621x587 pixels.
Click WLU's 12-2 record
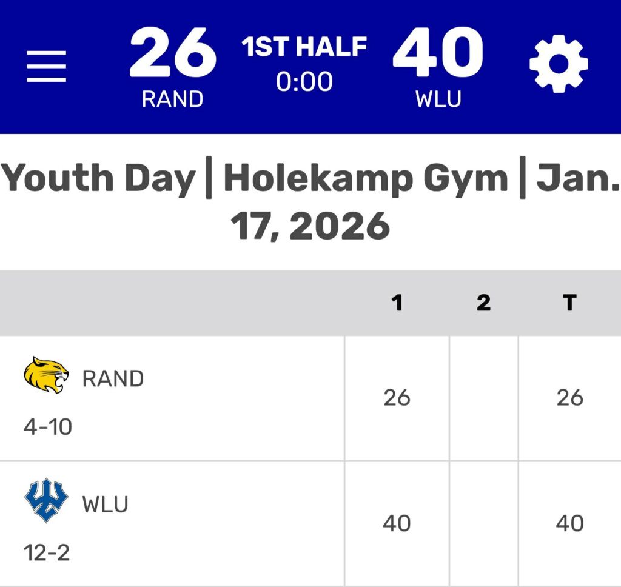[x=47, y=553]
